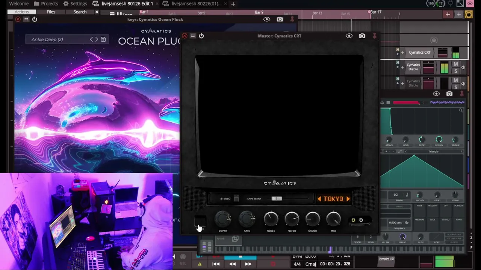Toggle speaker on lower Cymatics Diablo track

pos(463,83)
